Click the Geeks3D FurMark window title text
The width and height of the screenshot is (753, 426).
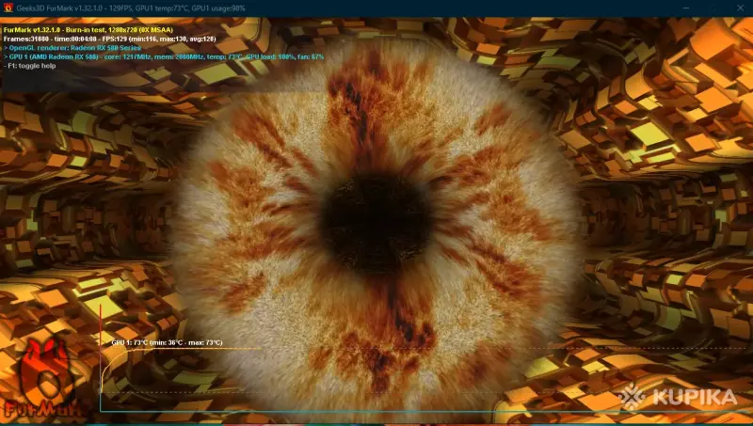[131, 8]
